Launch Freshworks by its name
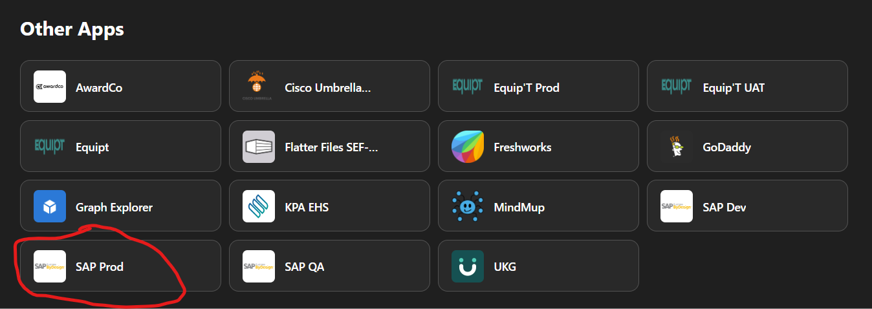Screen dimensions: 872x309 523,147
